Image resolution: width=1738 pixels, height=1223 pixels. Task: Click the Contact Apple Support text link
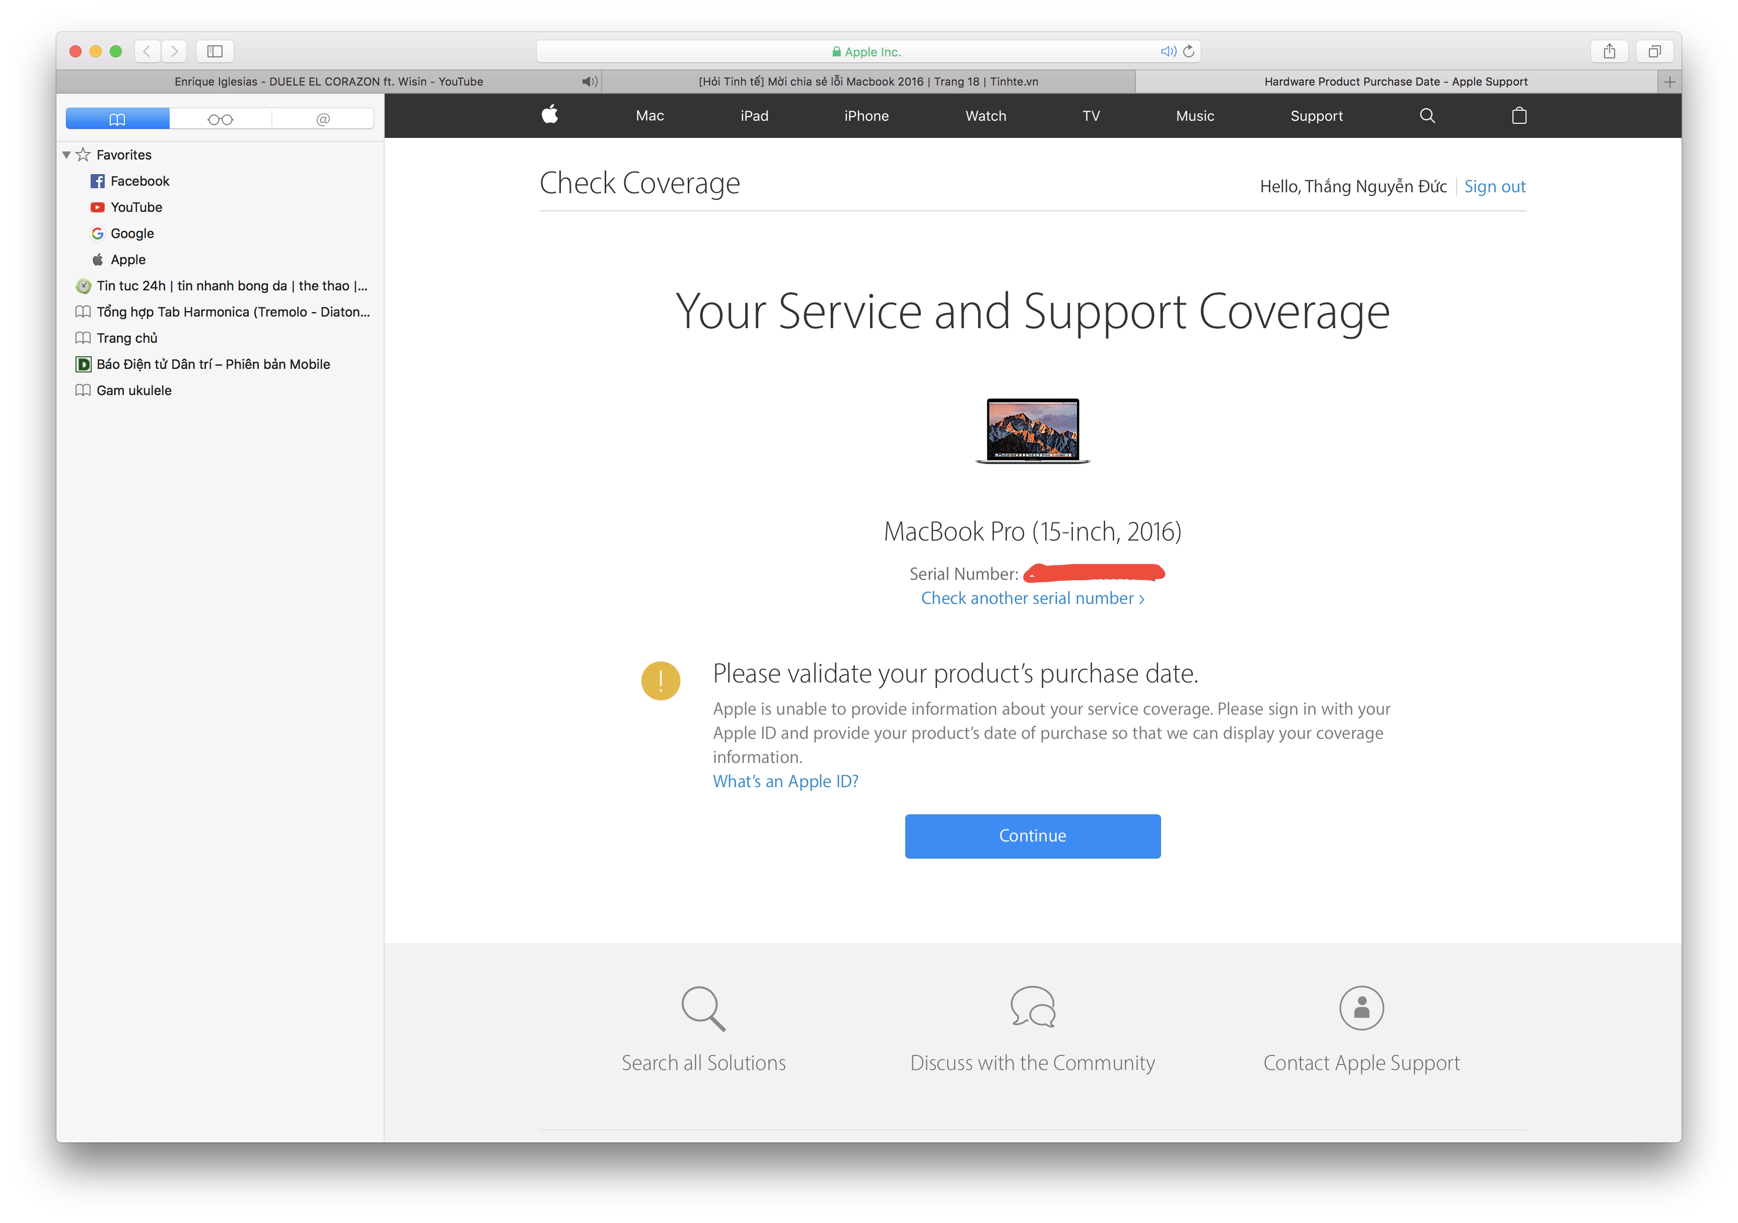1361,1063
